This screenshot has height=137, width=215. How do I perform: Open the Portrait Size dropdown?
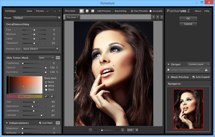(x=57, y=49)
